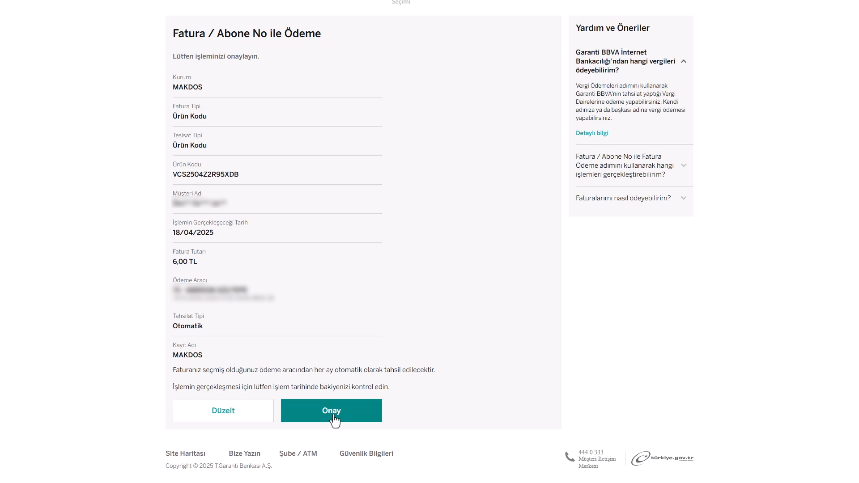Open Site Haritası footer link
Image resolution: width=859 pixels, height=483 pixels.
pyautogui.click(x=185, y=453)
